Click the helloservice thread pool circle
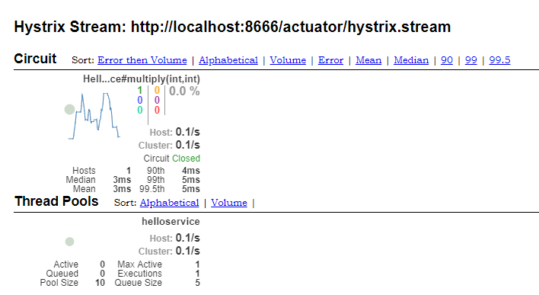The image size is (539, 295). pos(70,242)
